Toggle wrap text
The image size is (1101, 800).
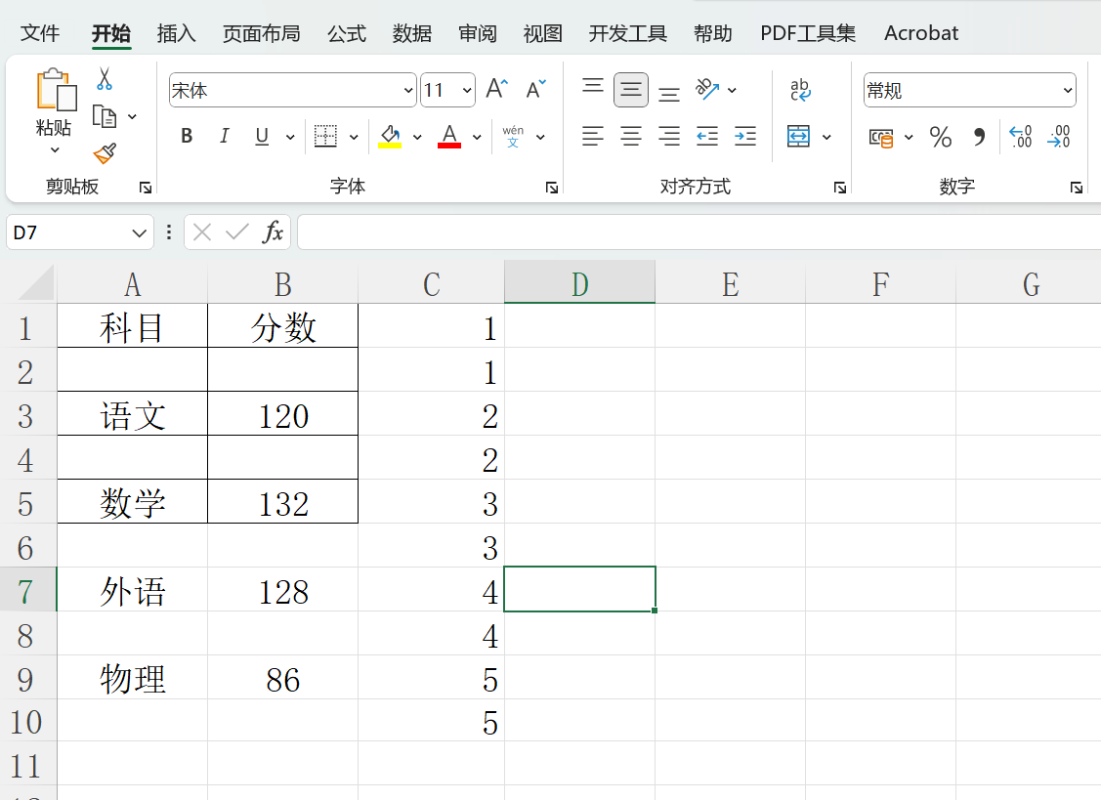[800, 90]
